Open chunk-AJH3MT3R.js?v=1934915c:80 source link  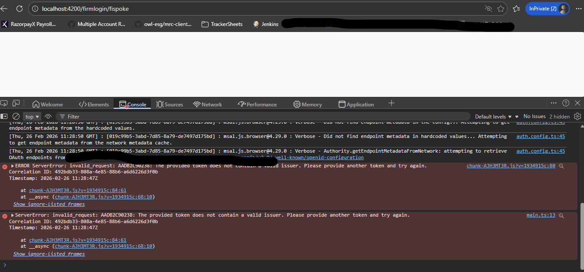(x=511, y=166)
